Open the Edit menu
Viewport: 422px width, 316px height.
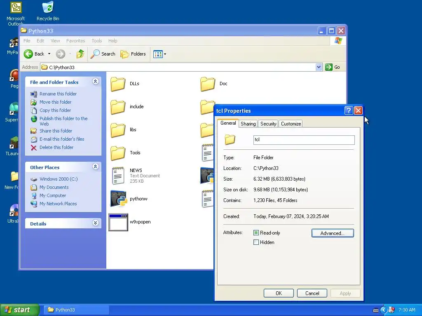[40, 41]
